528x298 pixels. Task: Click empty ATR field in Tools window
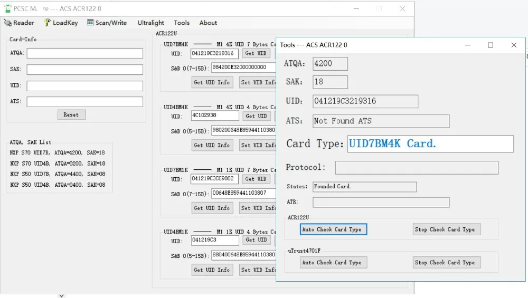tap(381, 202)
